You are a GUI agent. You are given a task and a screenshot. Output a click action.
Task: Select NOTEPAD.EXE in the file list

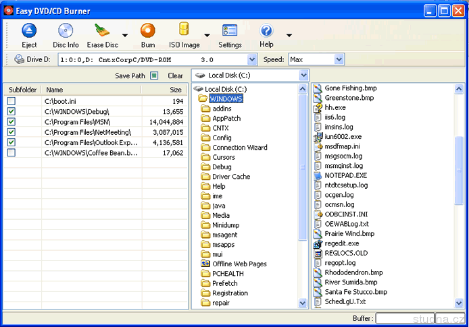coord(345,175)
